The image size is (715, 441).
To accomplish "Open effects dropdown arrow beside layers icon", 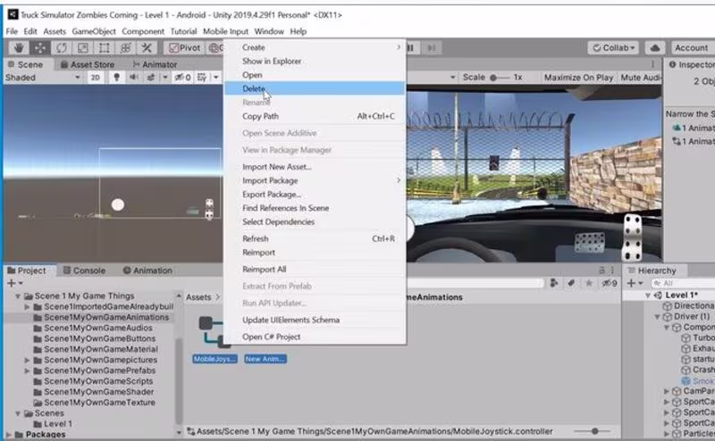I will click(165, 78).
